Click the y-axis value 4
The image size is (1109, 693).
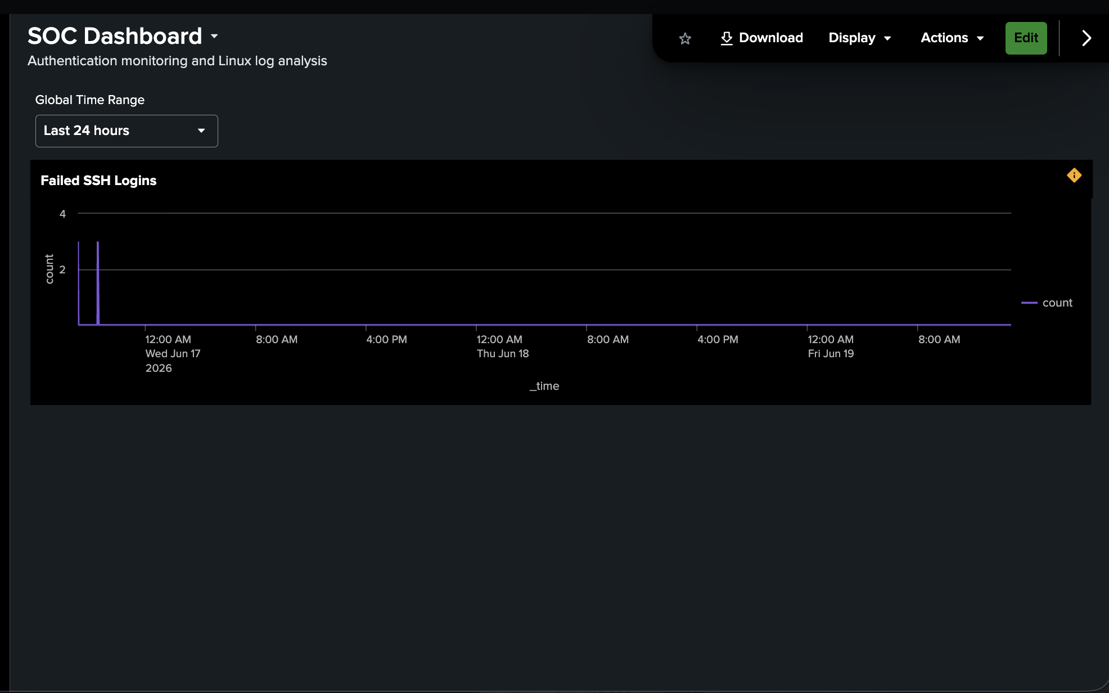(62, 214)
